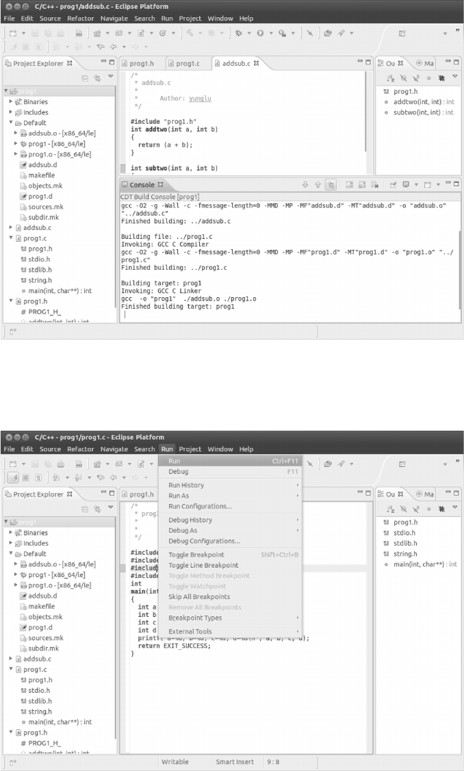Image resolution: width=464 pixels, height=771 pixels.
Task: Open the External Tools submenu in the Run menu
Action: click(231, 631)
